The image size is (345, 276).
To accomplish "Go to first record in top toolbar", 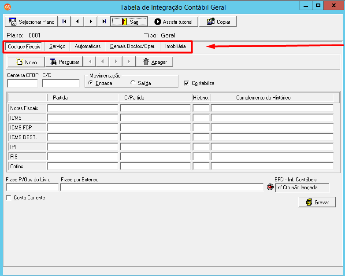I will click(x=64, y=22).
